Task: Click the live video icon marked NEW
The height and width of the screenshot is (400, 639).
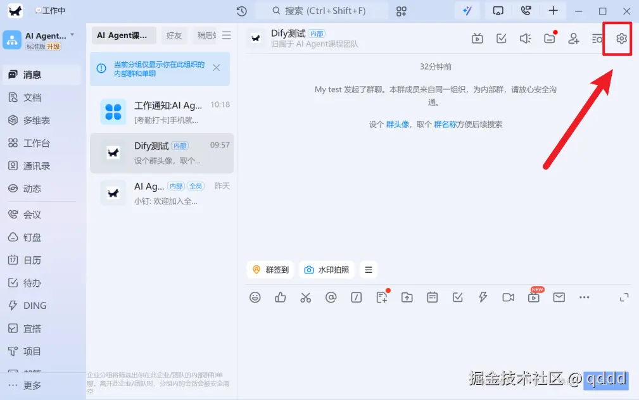Action: pyautogui.click(x=534, y=297)
